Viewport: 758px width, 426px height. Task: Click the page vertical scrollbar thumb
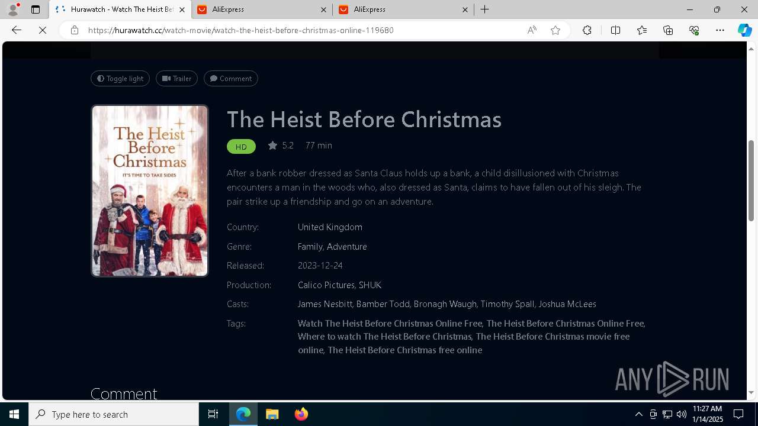pyautogui.click(x=751, y=180)
